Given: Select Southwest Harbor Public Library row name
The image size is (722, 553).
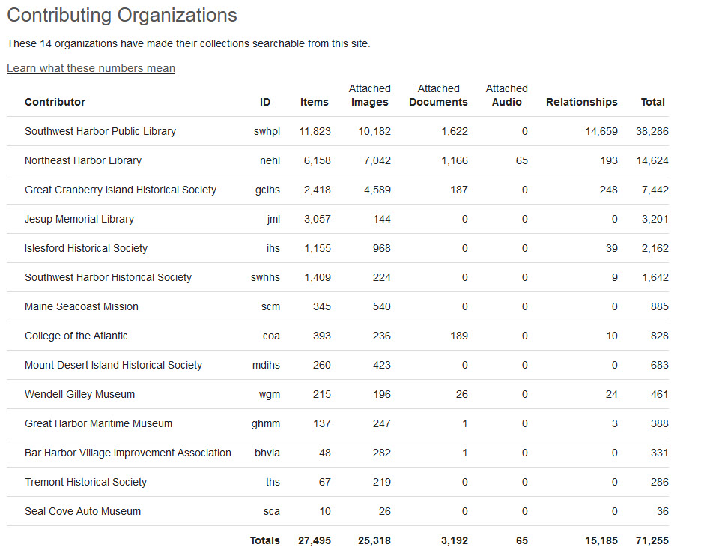Looking at the screenshot, I should pyautogui.click(x=100, y=131).
